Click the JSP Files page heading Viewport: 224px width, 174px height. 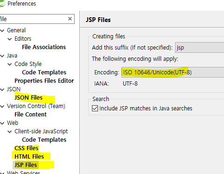click(x=98, y=20)
